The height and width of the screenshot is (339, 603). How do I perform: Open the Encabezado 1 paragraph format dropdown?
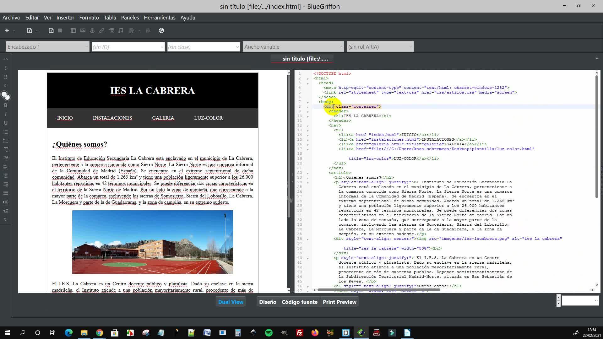tap(47, 47)
